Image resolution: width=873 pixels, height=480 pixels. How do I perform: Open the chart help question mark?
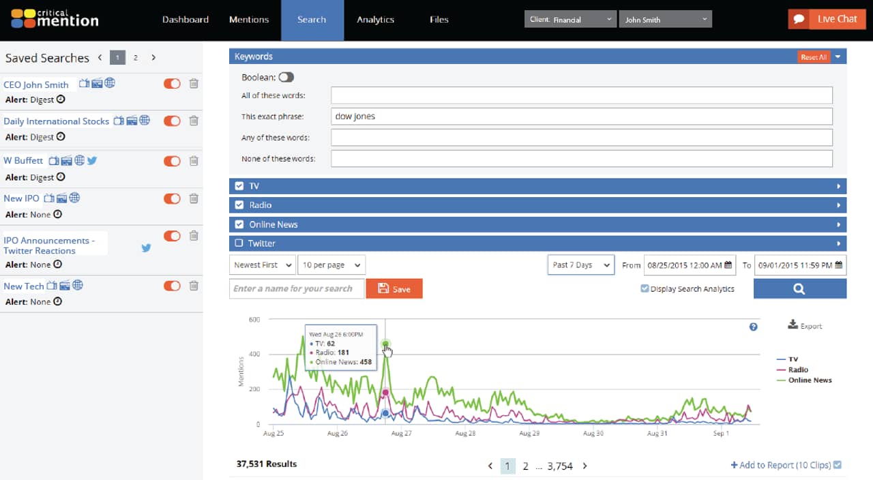point(754,327)
